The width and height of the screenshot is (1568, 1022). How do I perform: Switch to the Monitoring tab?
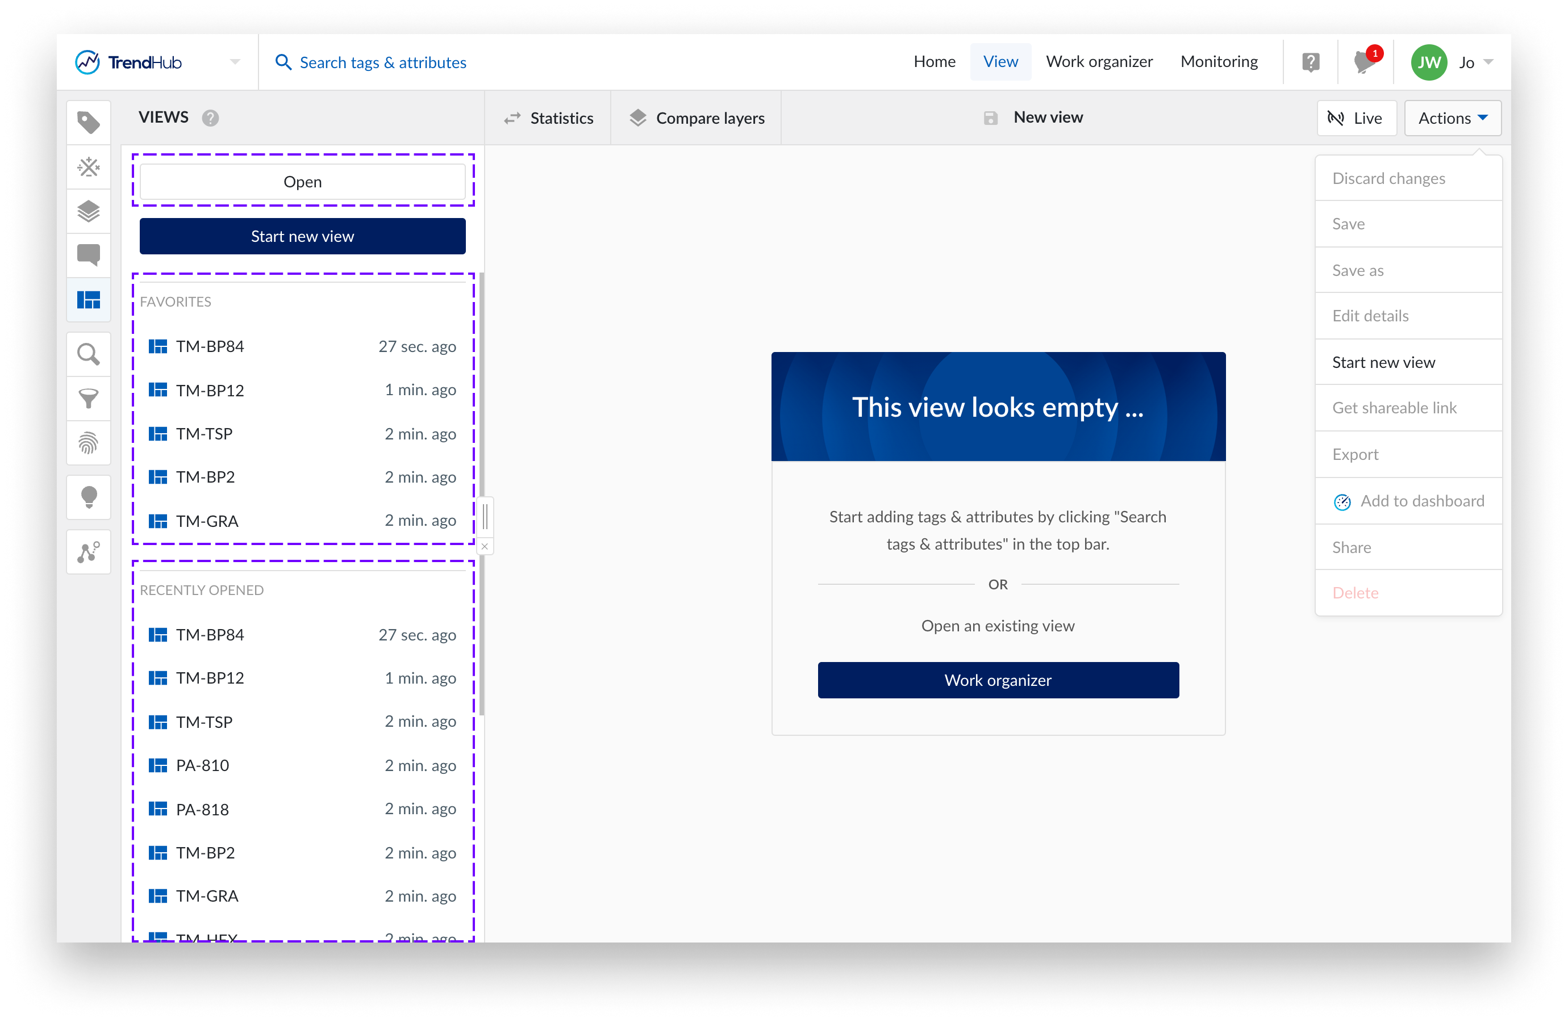point(1219,61)
